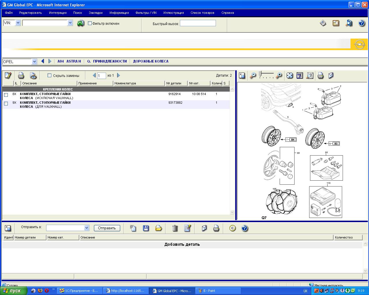Go forward with the right navigation arrow near OPEL

coord(50,61)
